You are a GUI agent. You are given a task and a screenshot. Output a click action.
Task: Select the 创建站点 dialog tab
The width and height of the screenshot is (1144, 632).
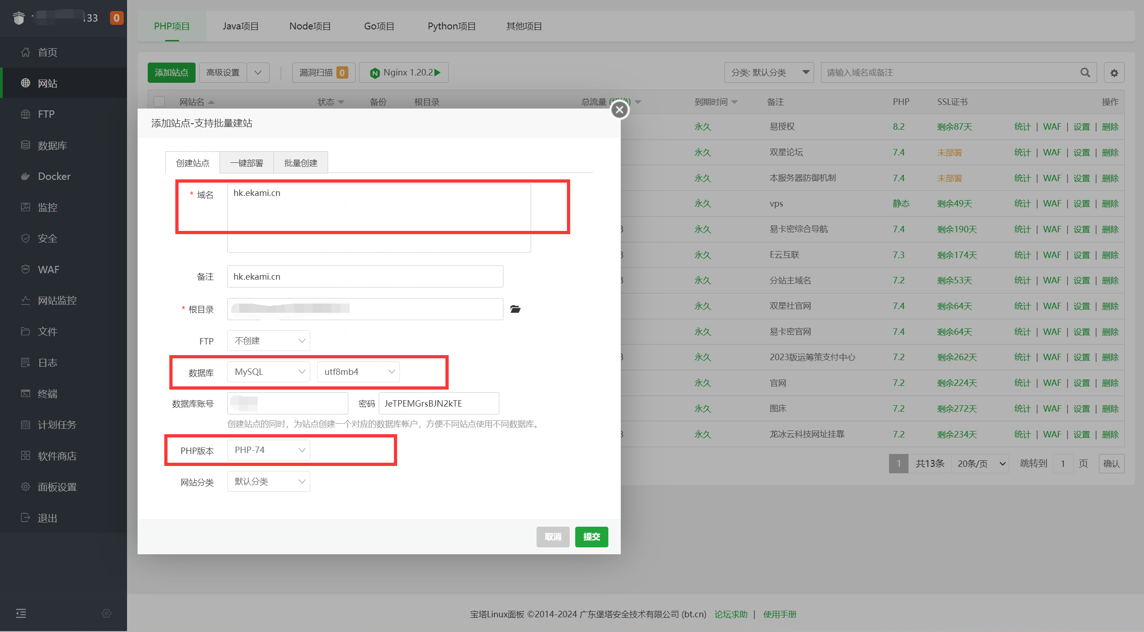tap(192, 163)
